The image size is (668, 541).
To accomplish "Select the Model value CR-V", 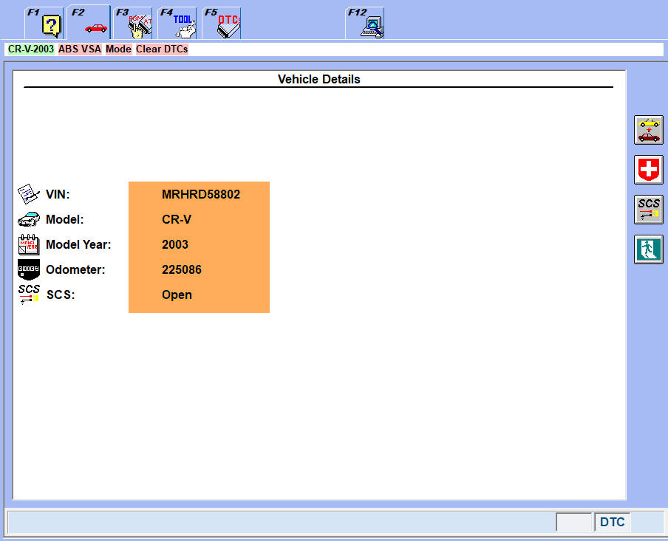I will [x=177, y=220].
